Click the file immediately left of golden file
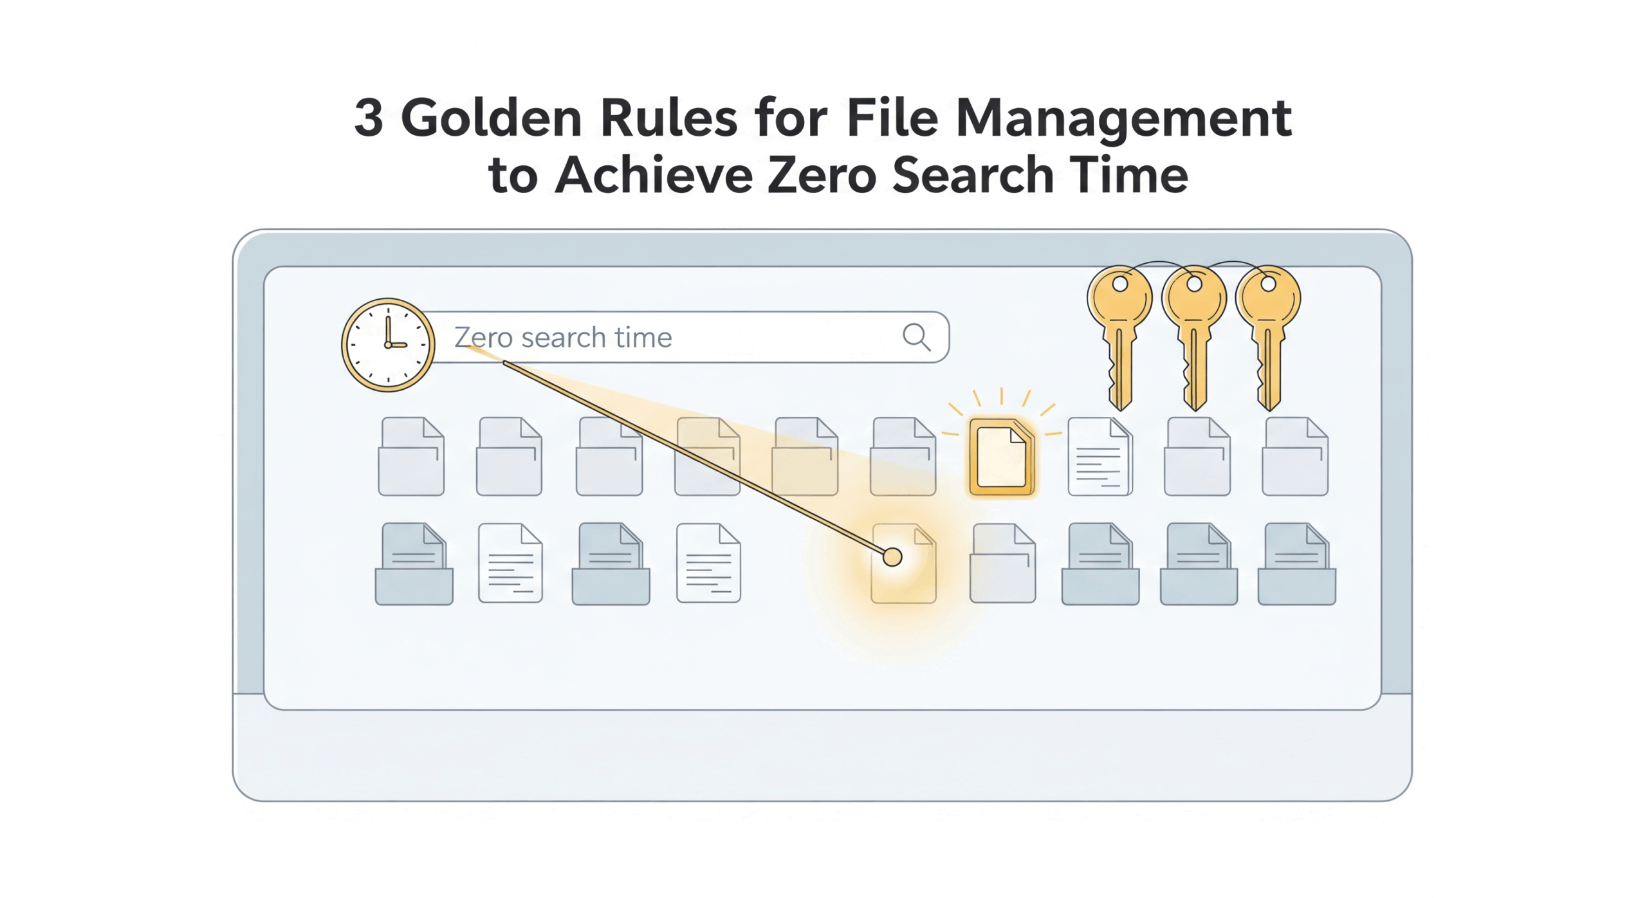Image resolution: width=1647 pixels, height=898 pixels. pos(903,457)
